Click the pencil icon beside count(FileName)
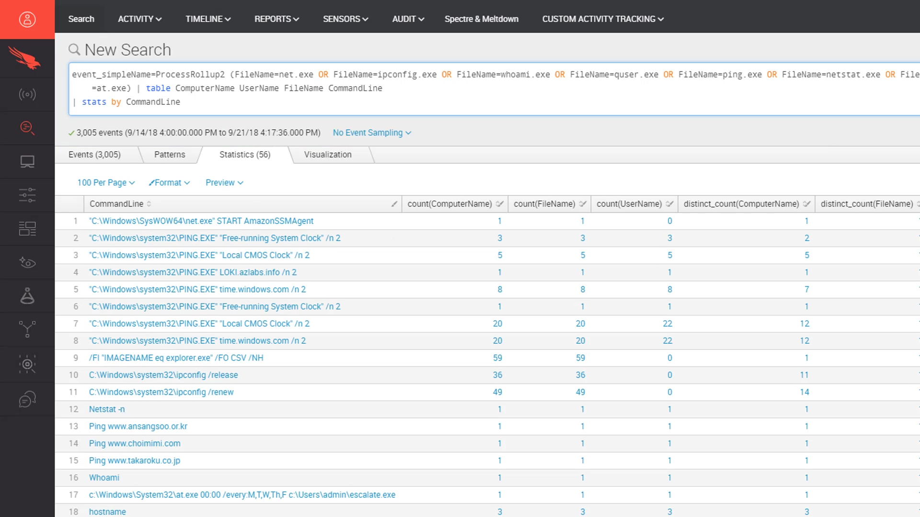The image size is (920, 517). click(583, 204)
